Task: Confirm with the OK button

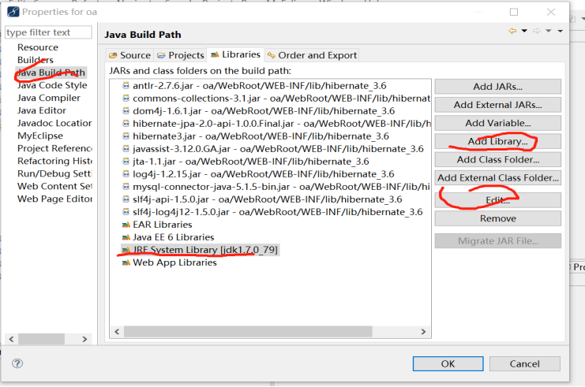Action: point(448,363)
